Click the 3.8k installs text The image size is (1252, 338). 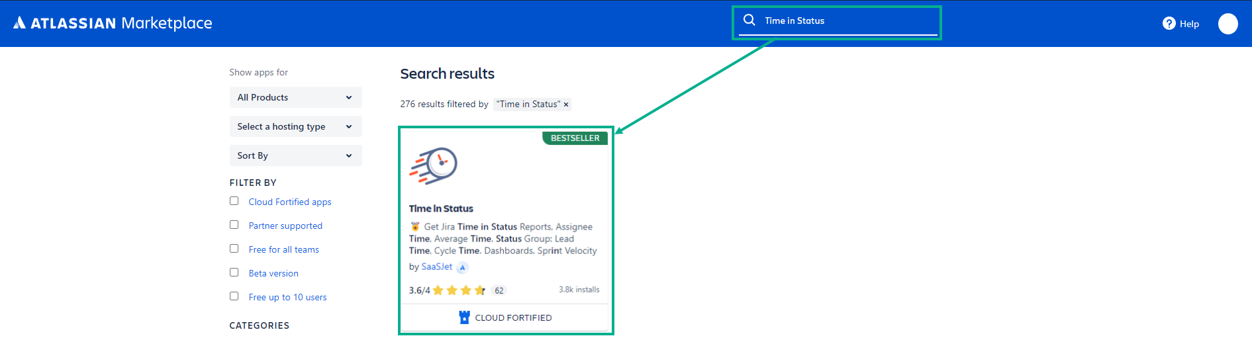(579, 290)
